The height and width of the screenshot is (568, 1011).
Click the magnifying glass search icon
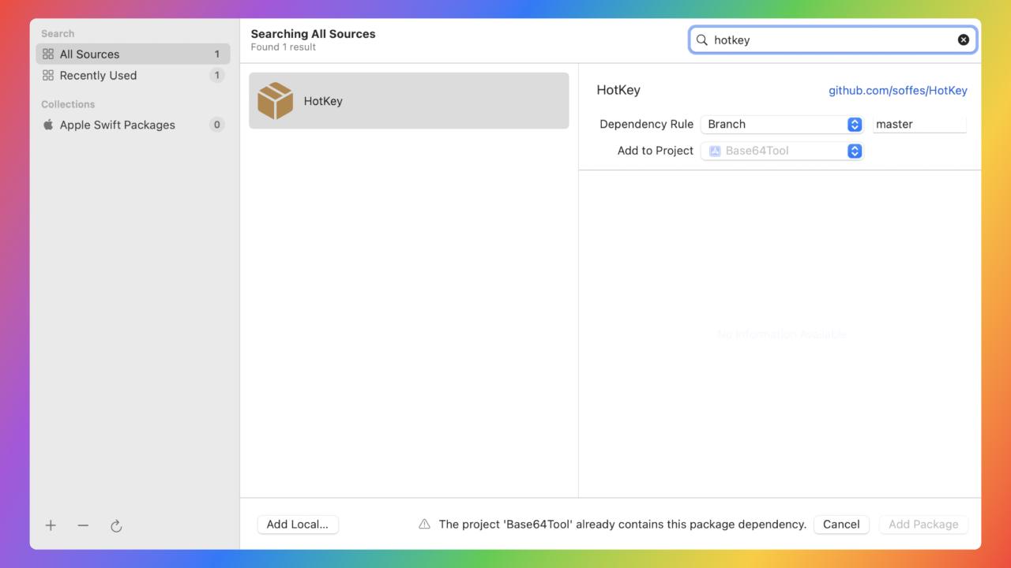pyautogui.click(x=701, y=39)
